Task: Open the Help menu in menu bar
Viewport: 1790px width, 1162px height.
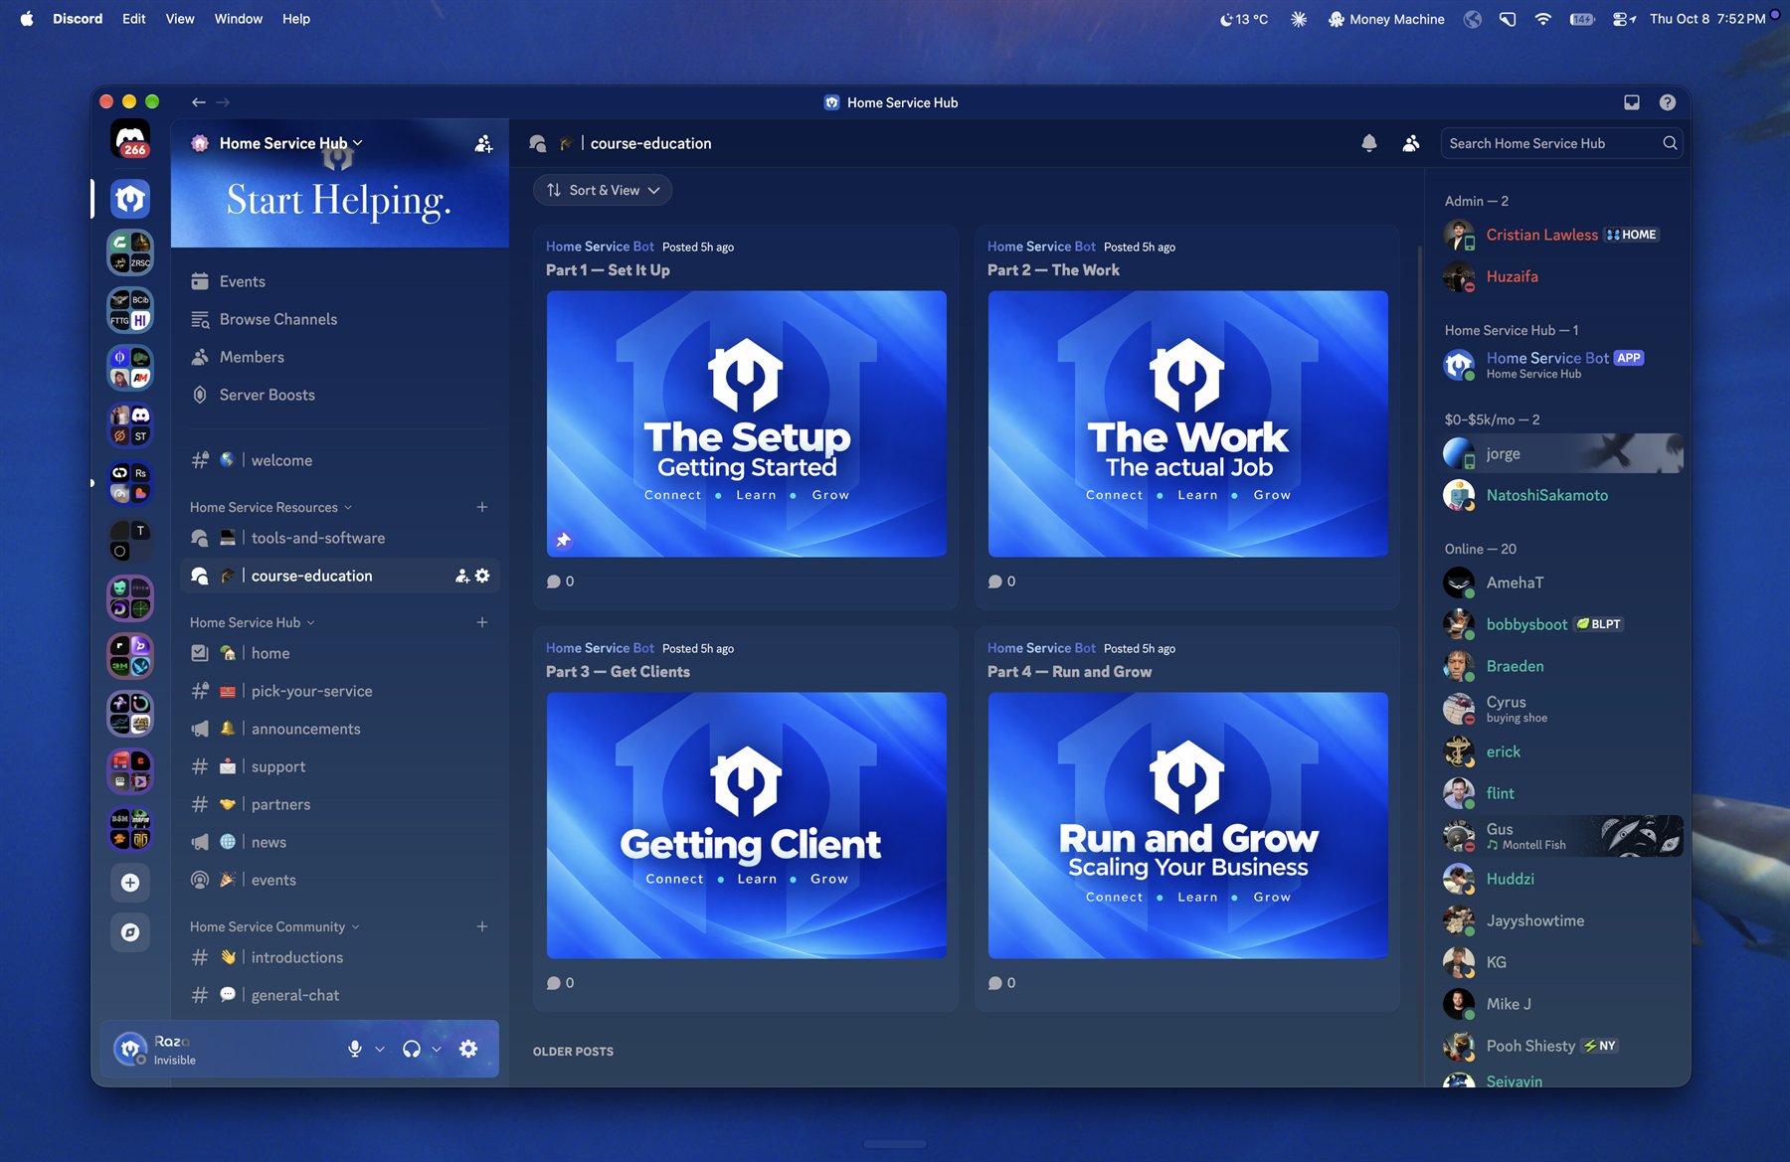Action: [x=295, y=19]
